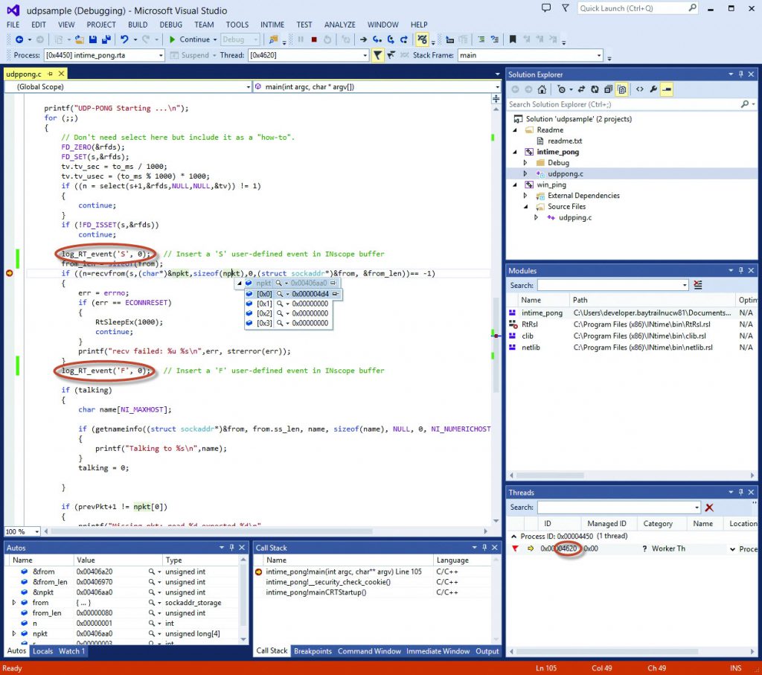Select udpping.c in Solution Explorer

tap(575, 218)
